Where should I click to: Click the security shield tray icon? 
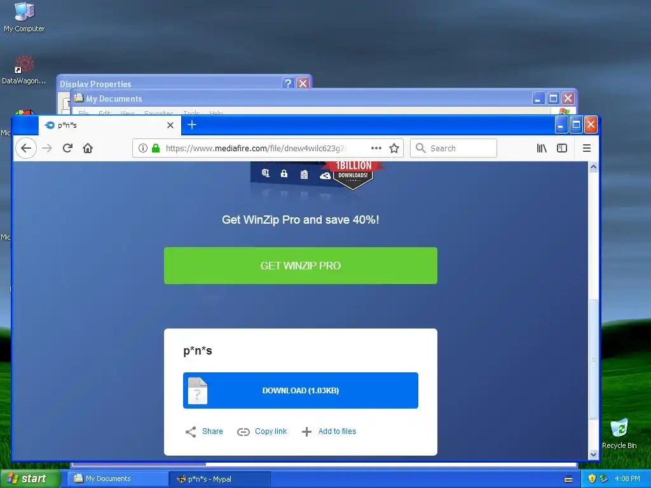point(592,478)
